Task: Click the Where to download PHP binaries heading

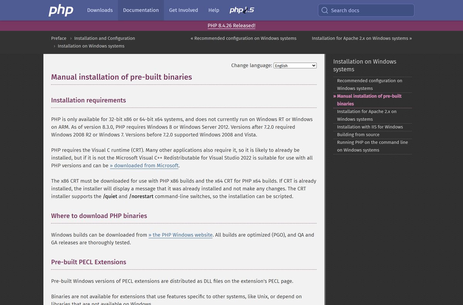Action: coord(99,216)
